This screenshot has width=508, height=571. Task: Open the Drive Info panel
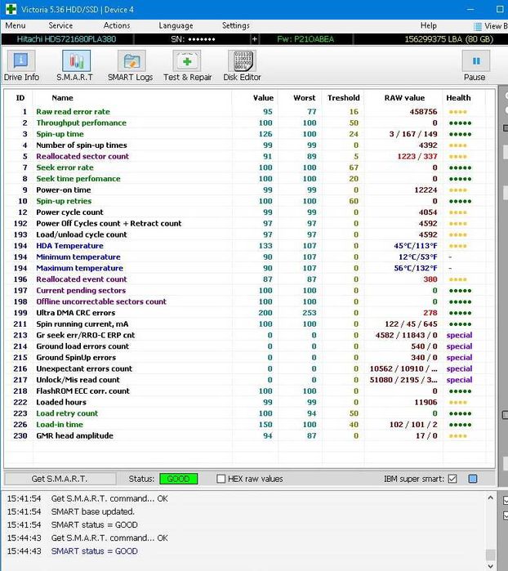(21, 66)
